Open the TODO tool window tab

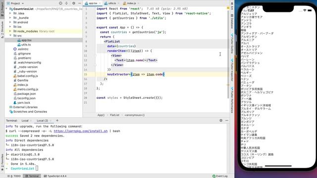(x=14, y=176)
